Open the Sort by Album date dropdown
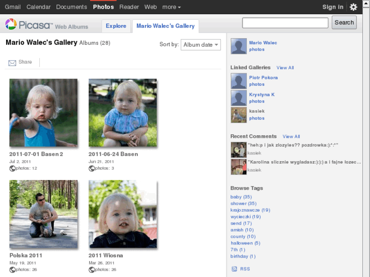The height and width of the screenshot is (277, 370). [x=201, y=45]
